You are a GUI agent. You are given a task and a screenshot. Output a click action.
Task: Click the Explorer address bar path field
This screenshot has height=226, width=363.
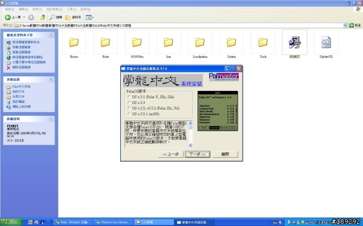coord(179,25)
